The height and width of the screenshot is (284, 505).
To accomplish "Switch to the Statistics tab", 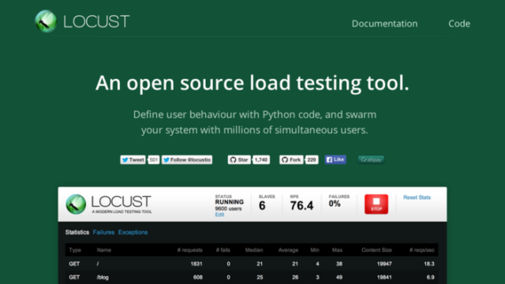I will tap(77, 232).
